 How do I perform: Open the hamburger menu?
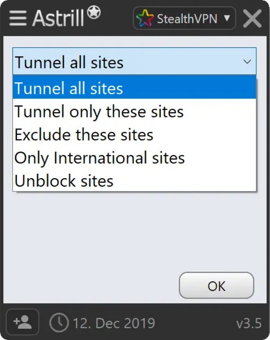(18, 18)
